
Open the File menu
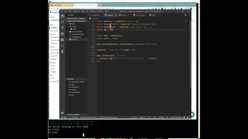(65, 11)
